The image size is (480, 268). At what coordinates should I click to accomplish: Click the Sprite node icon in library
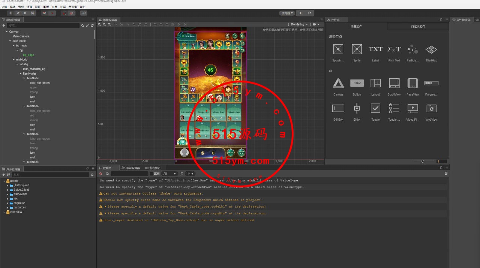pos(357,49)
